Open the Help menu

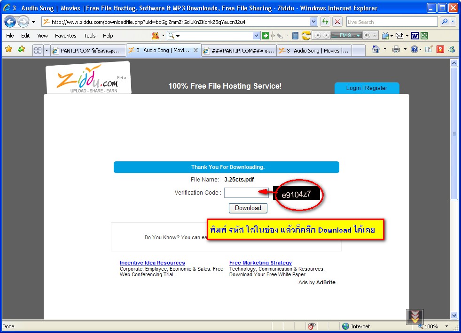[108, 36]
